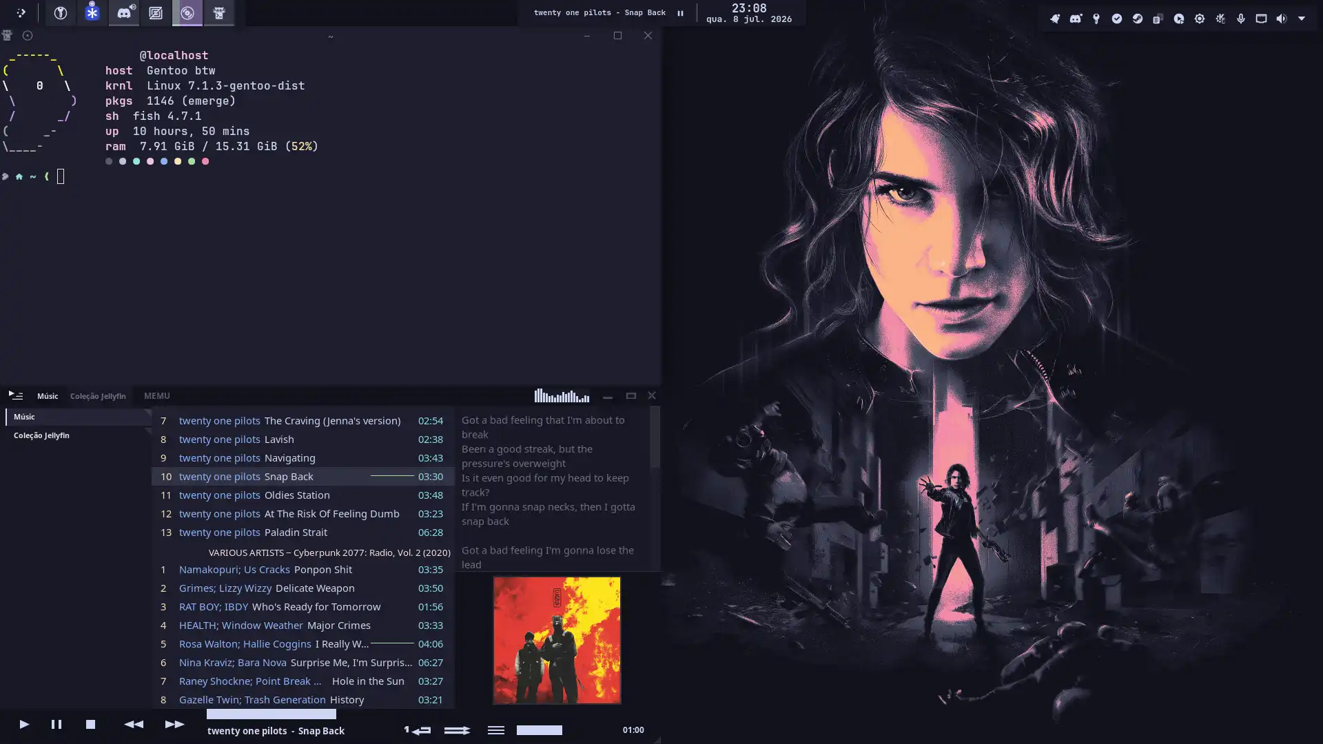Select the Gazelle Twin track History
Image resolution: width=1323 pixels, height=744 pixels.
tap(303, 699)
